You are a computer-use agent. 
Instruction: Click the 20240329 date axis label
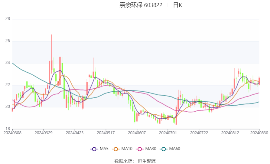tap(44, 133)
